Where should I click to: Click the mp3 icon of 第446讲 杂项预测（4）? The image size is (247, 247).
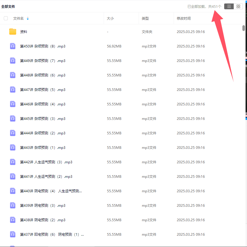(x=12, y=104)
